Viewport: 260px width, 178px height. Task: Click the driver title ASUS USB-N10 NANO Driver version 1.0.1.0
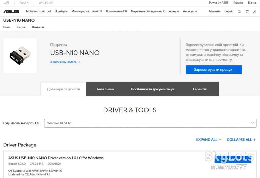(x=56, y=158)
